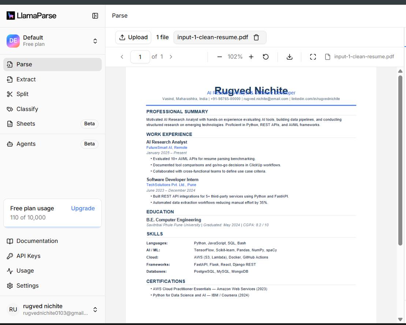Click the 'PROFESSIONAL SUMMARY' heading
The image size is (406, 325).
(x=177, y=112)
